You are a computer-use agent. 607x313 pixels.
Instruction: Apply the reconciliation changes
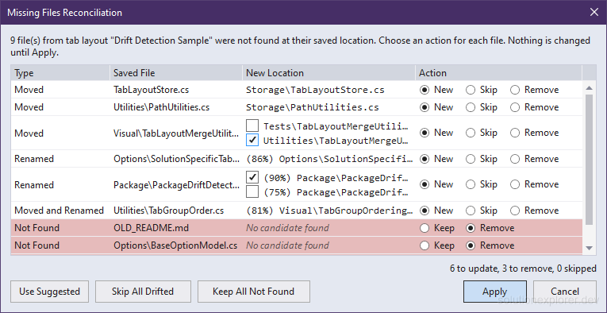pyautogui.click(x=495, y=292)
